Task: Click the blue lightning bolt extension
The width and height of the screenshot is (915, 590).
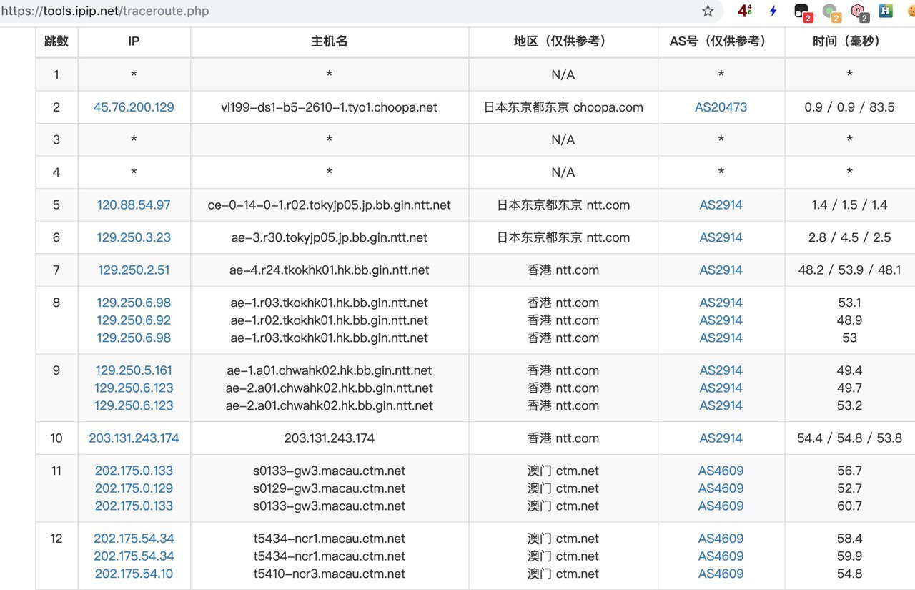Action: [773, 11]
